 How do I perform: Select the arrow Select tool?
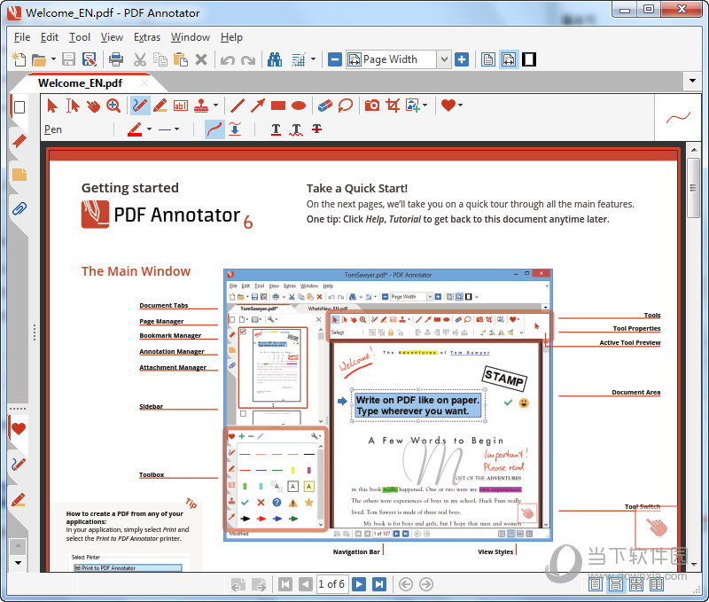pyautogui.click(x=52, y=106)
